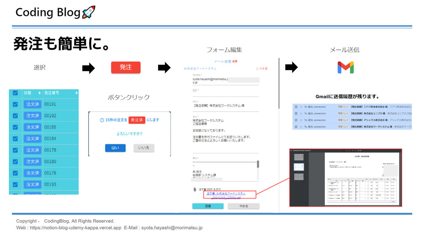Click the rocket icon beside Coding Blog
This screenshot has width=427, height=239.
(89, 12)
